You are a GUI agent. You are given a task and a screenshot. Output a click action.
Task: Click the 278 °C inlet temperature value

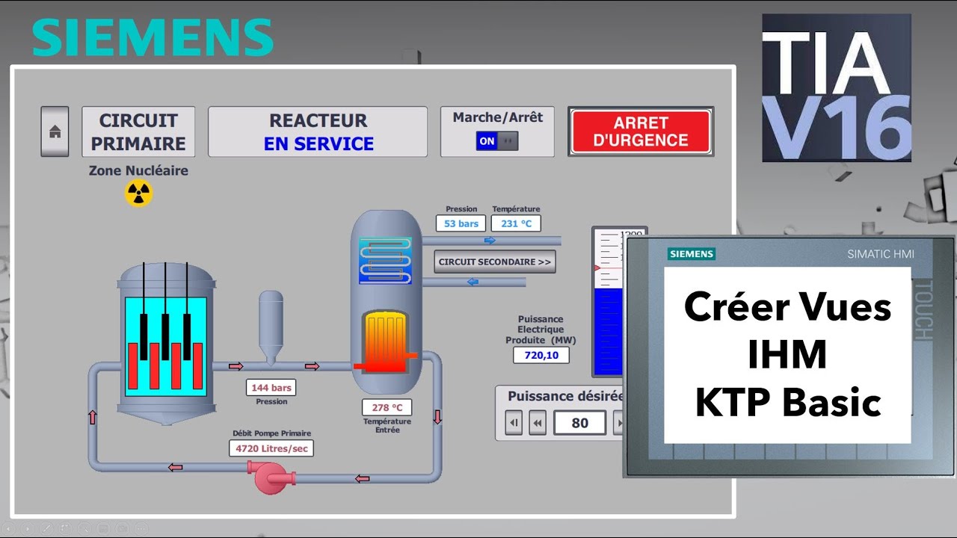coord(387,408)
